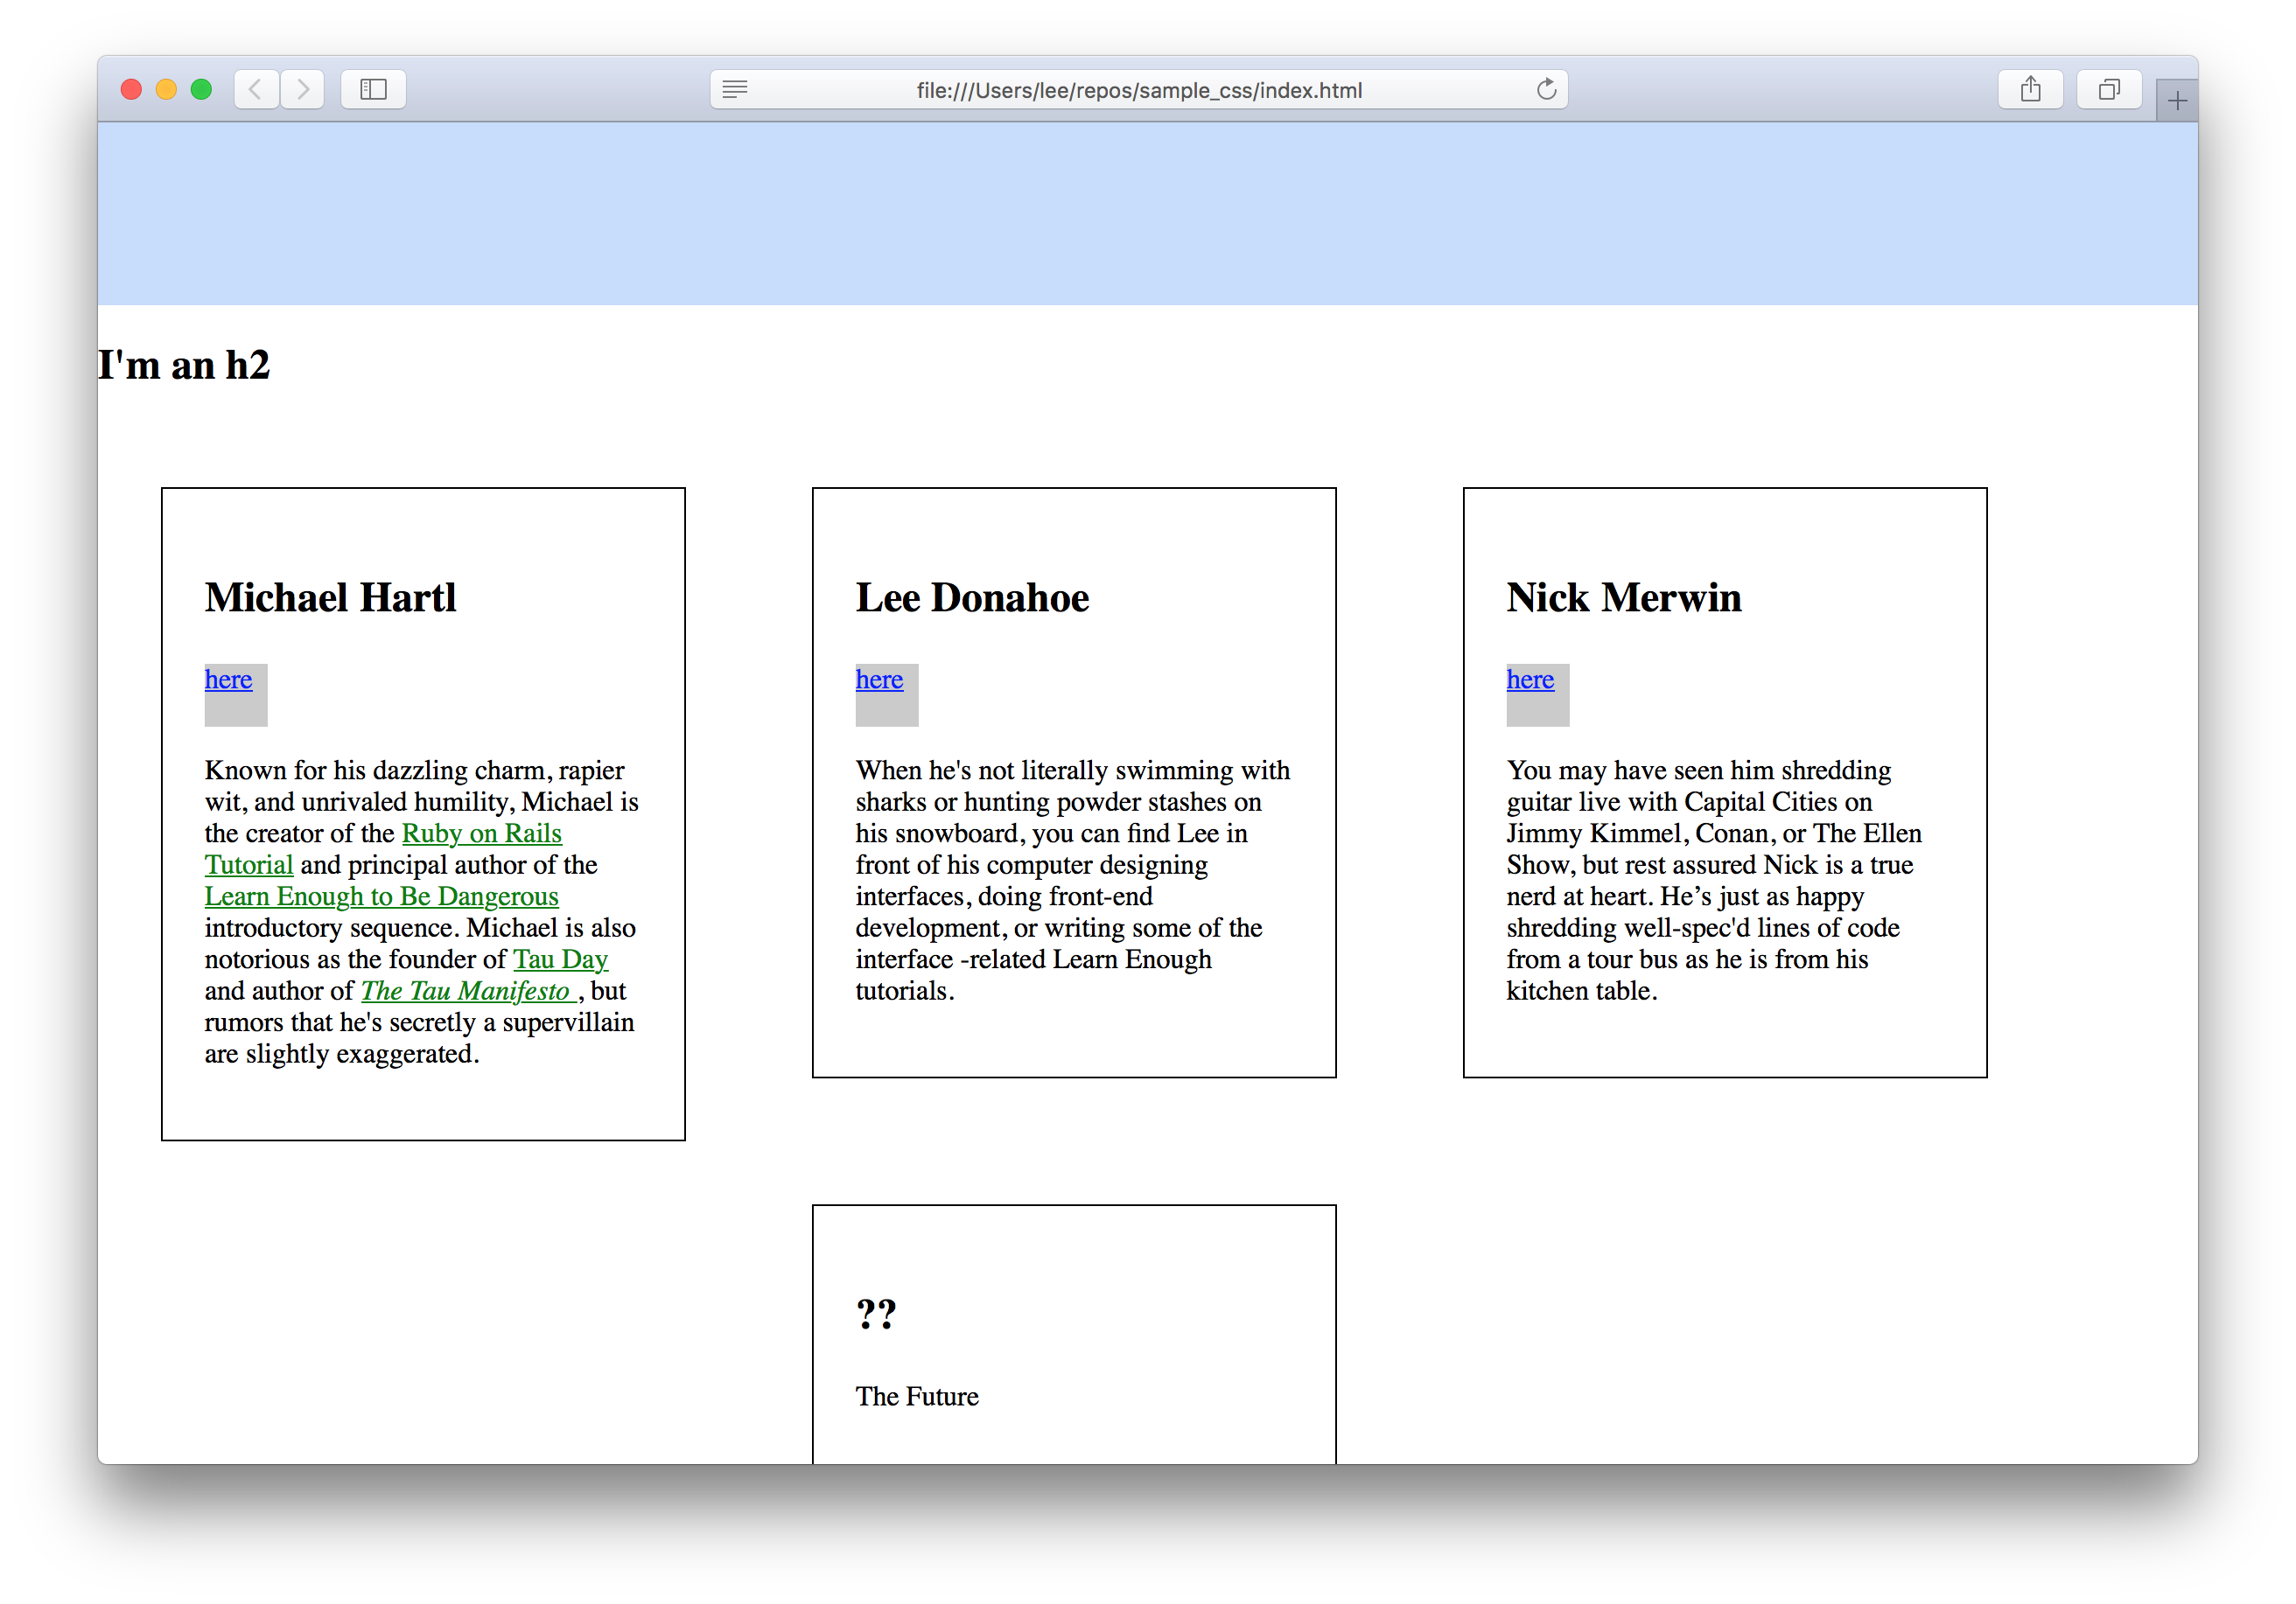2296x1604 pixels.
Task: Click the Nick Merwin bio paragraph
Action: coord(1714,881)
